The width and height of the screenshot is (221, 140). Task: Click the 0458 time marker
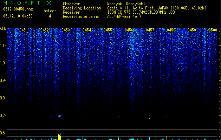pyautogui.click(x=171, y=30)
